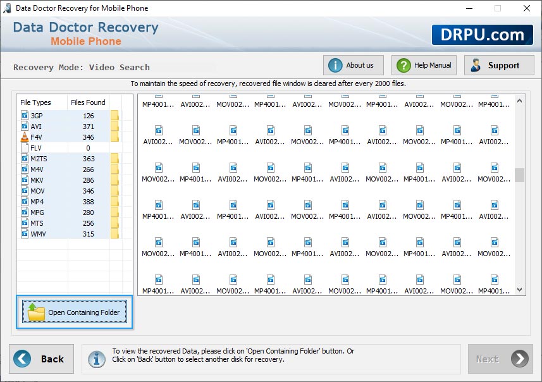Sort by the Files Found column header
The image size is (542, 382).
[88, 102]
